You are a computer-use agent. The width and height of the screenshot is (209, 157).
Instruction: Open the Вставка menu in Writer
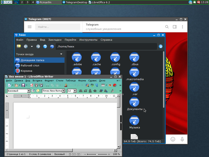37,80
